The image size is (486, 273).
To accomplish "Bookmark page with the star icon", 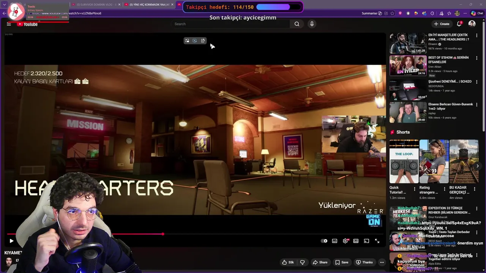I will (392, 13).
